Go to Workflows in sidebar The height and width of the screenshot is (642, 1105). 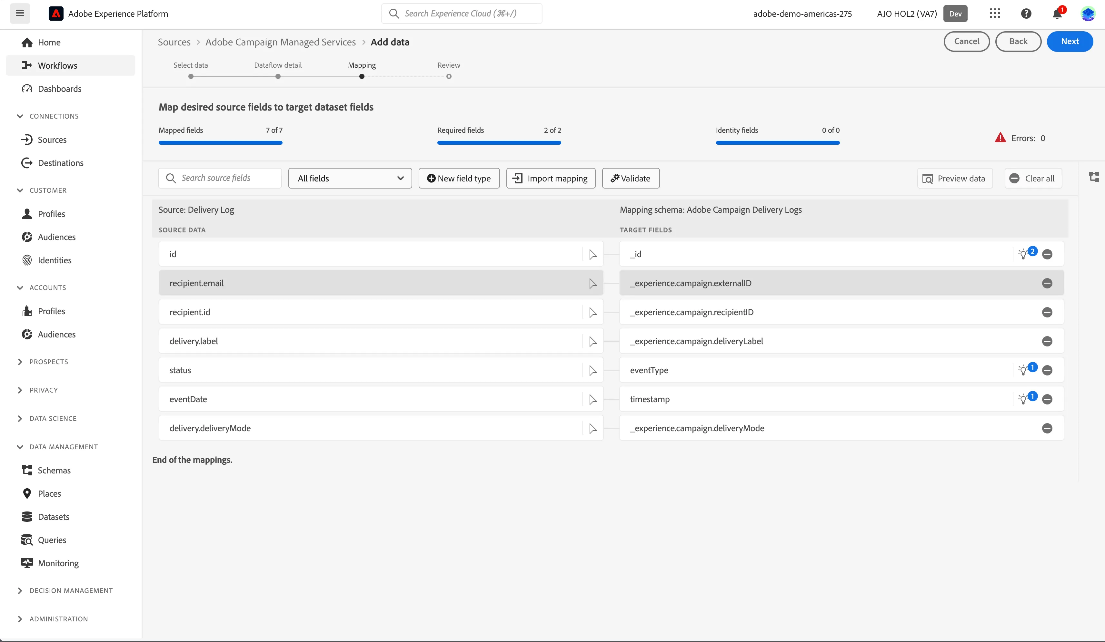click(71, 65)
